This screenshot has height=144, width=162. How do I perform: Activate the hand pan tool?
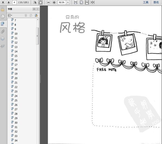pyautogui.click(x=40, y=2)
